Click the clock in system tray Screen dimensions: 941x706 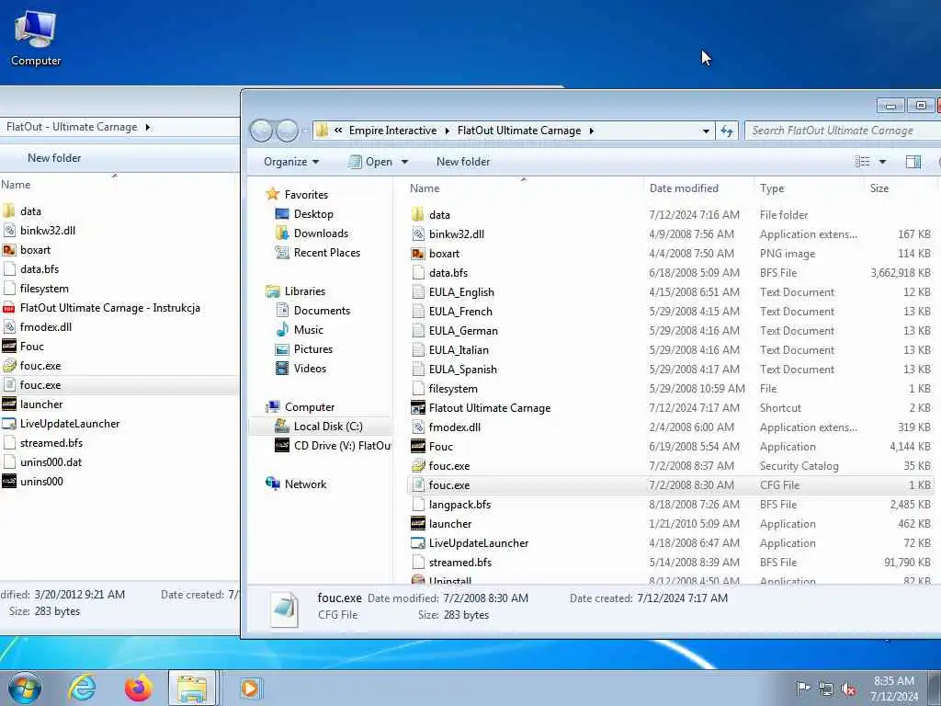click(x=893, y=689)
